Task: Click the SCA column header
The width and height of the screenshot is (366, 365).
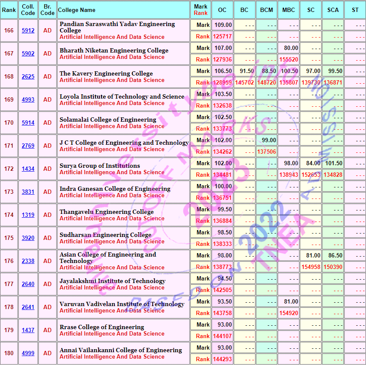Action: [x=333, y=10]
